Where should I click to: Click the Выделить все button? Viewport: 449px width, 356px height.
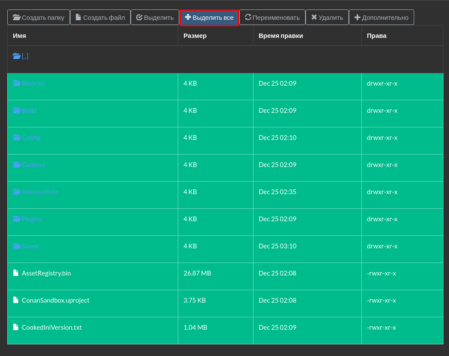(209, 18)
